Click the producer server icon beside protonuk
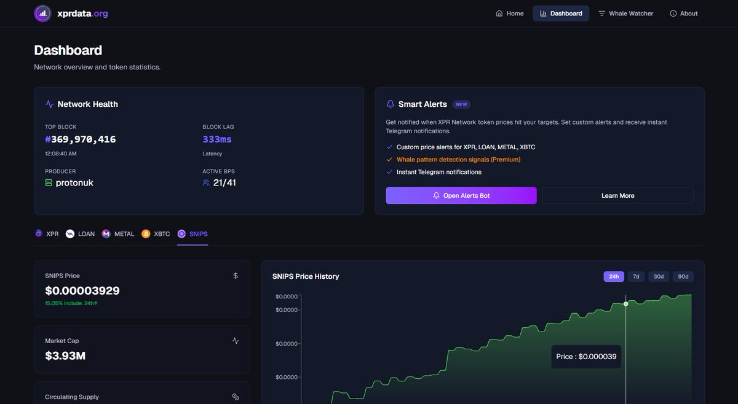 (x=49, y=183)
